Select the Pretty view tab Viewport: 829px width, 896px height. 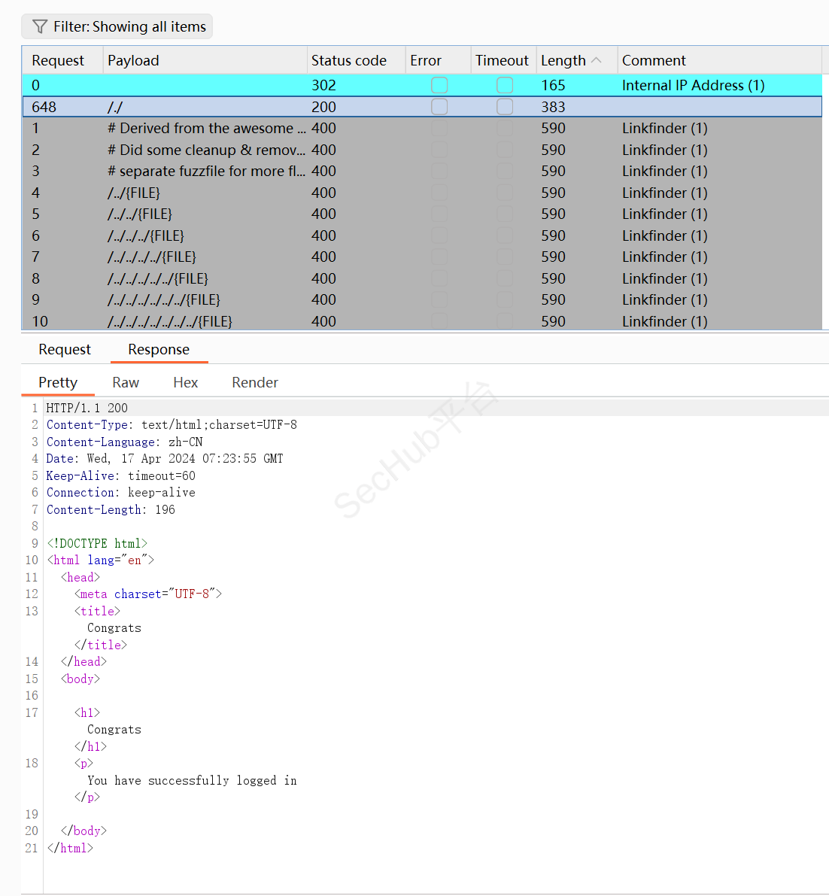pyautogui.click(x=58, y=382)
